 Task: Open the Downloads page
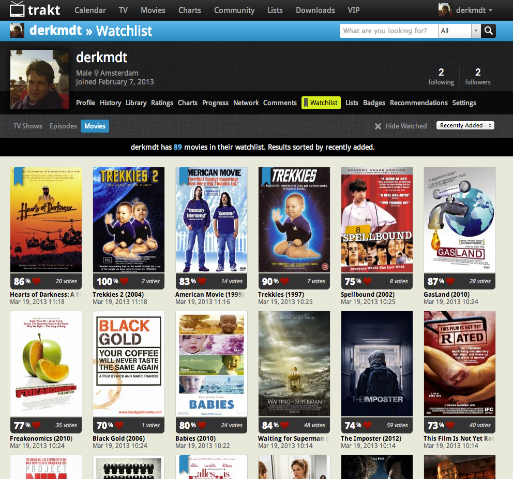pyautogui.click(x=315, y=10)
